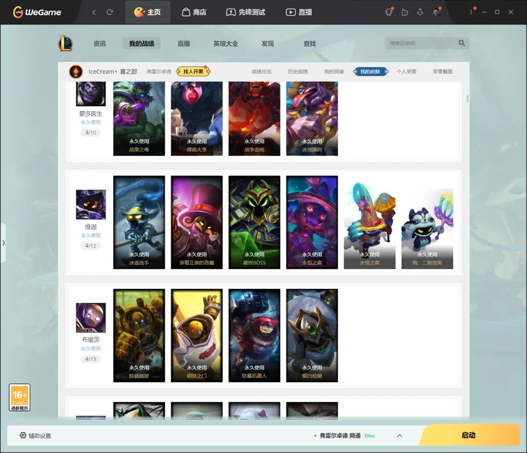Click the summoner profile avatar
527x453 pixels.
[76, 72]
